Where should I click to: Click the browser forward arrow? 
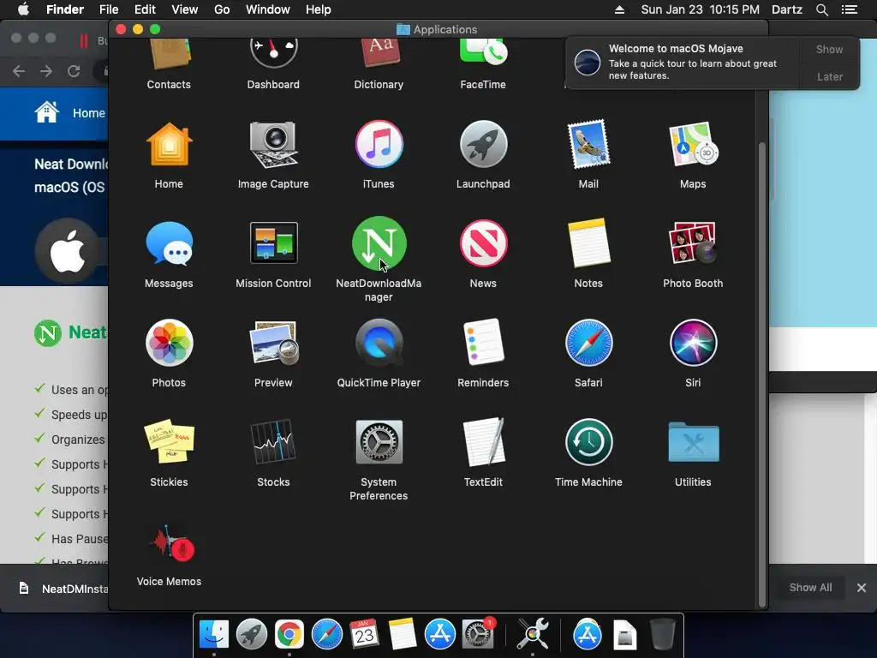(46, 71)
